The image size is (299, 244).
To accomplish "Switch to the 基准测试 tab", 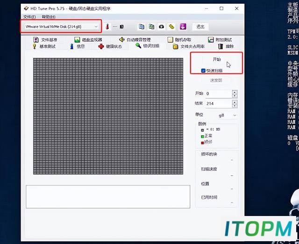I will click(x=44, y=46).
